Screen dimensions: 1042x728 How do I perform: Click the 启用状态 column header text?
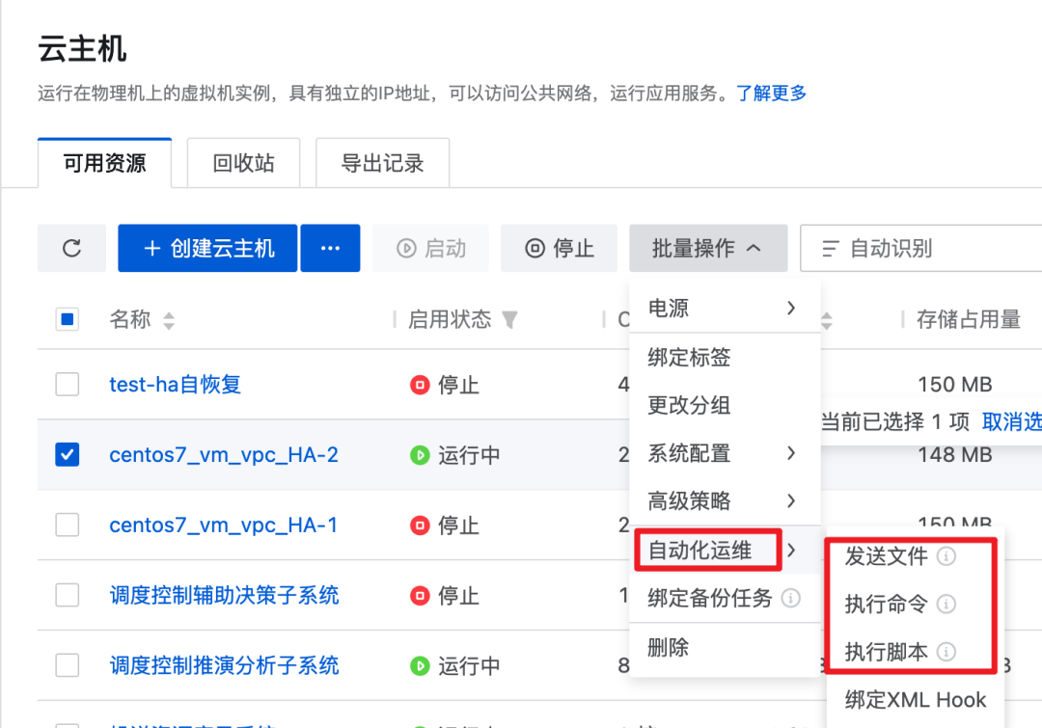click(450, 319)
